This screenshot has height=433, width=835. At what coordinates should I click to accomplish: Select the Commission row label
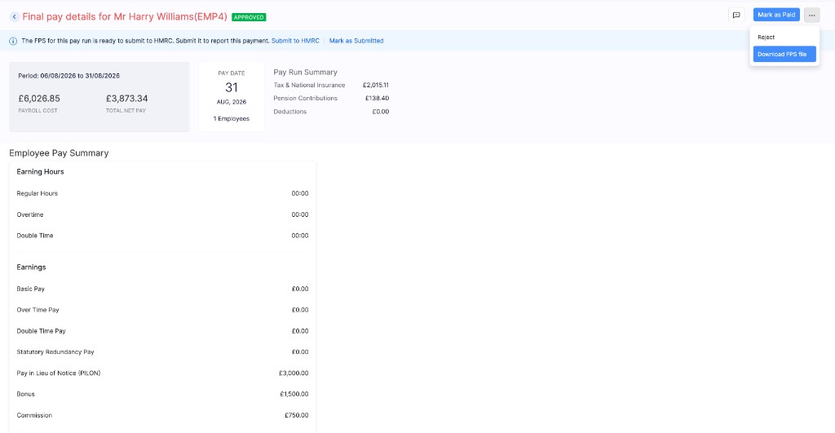(x=34, y=415)
